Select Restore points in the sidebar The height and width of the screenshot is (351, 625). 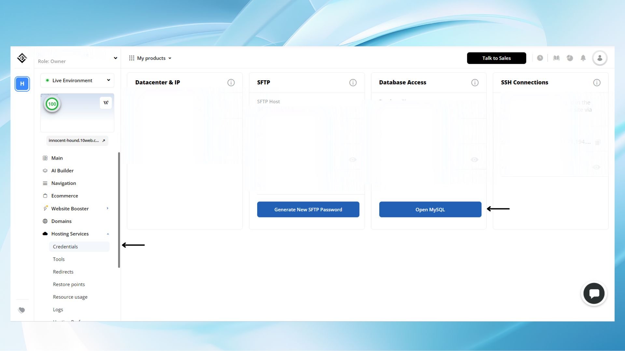click(x=69, y=284)
